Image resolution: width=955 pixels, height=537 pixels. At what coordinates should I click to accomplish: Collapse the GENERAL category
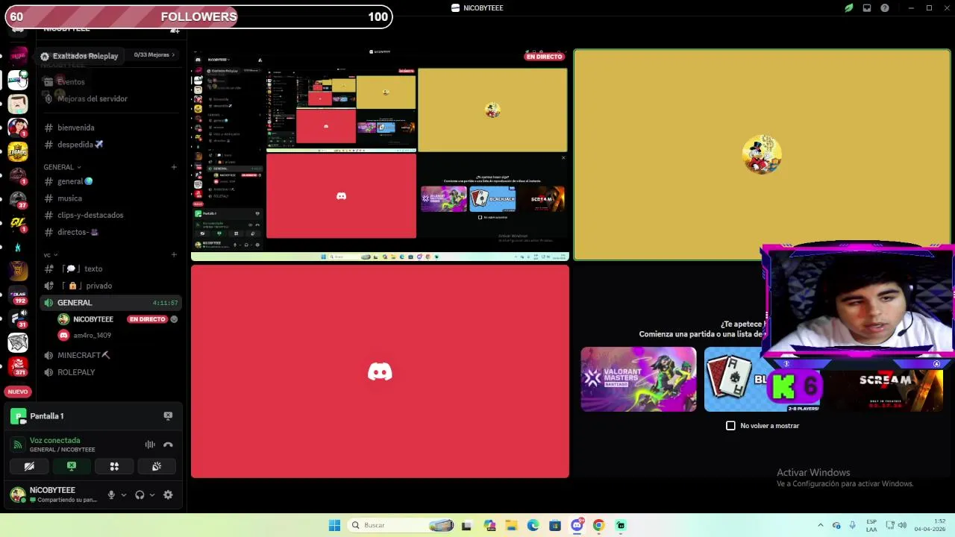[x=62, y=167]
